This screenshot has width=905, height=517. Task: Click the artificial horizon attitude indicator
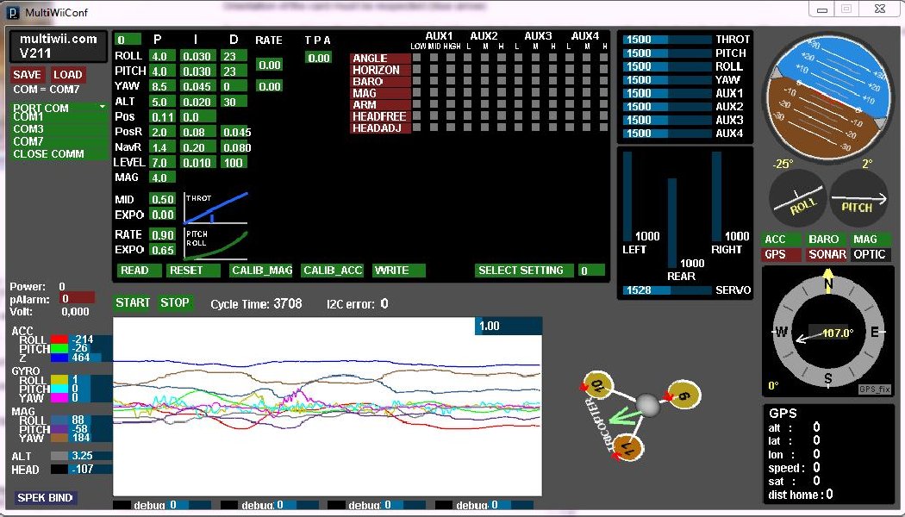click(829, 92)
